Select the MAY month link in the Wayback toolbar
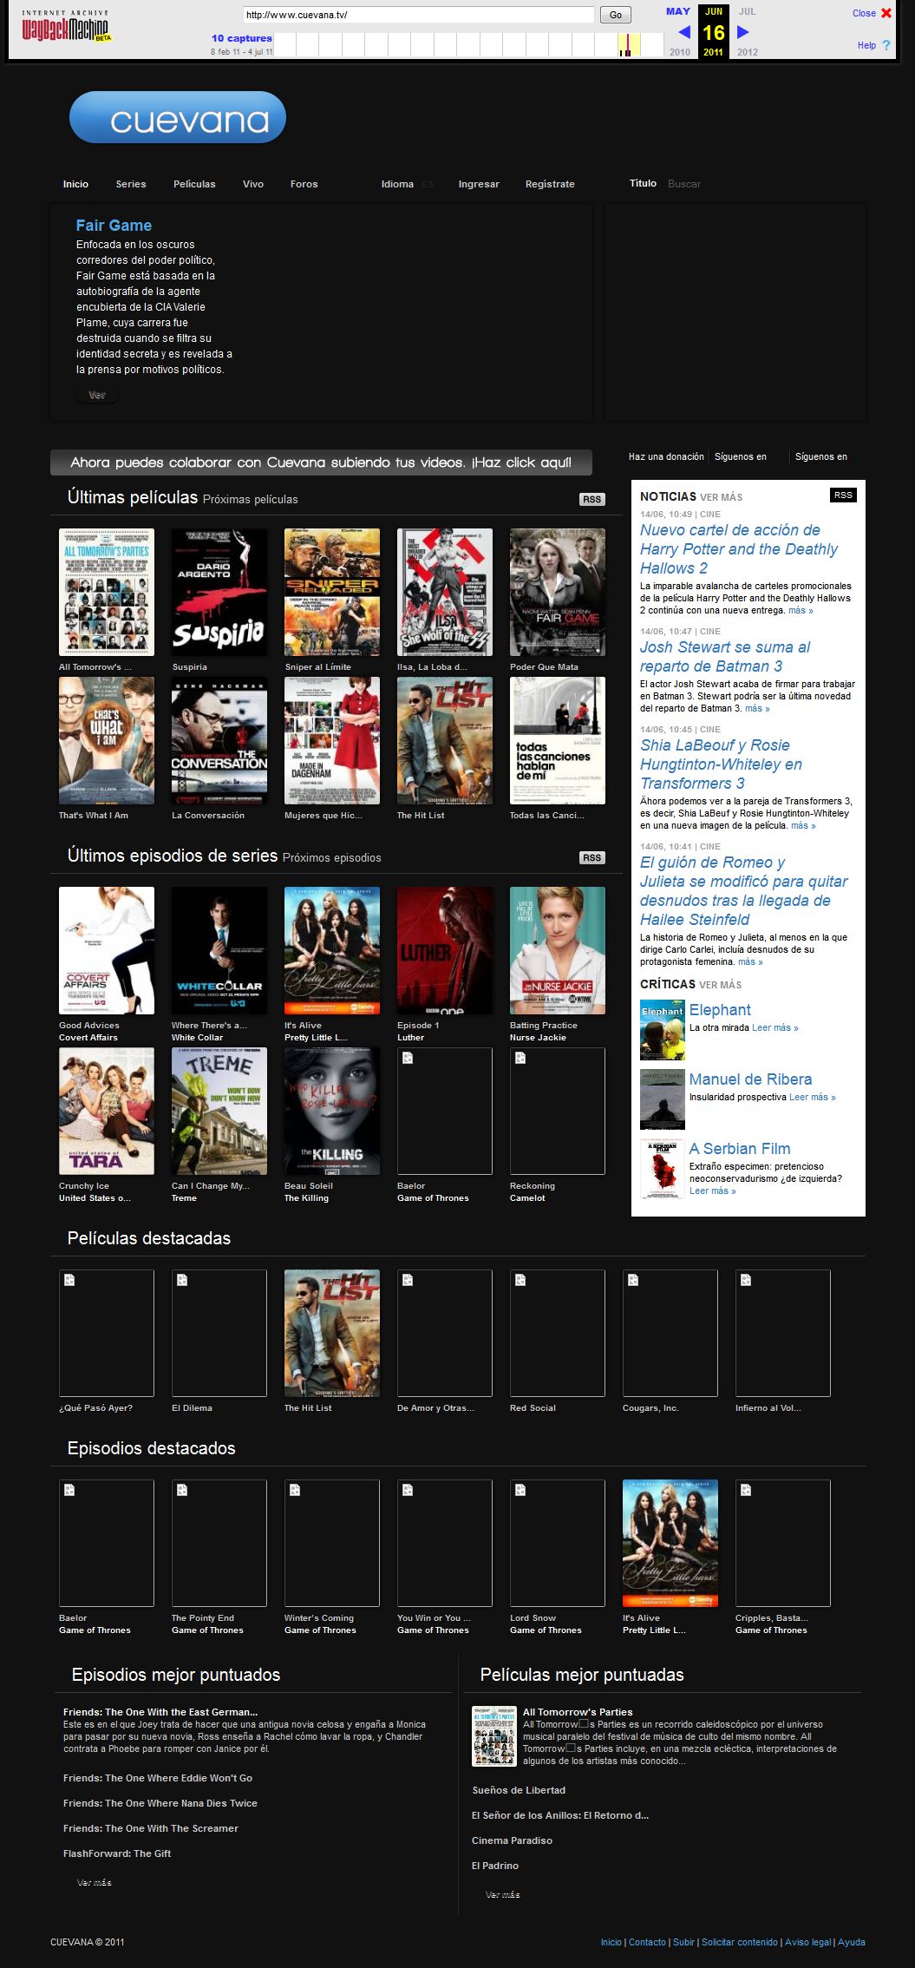The height and width of the screenshot is (1968, 915). (x=678, y=11)
